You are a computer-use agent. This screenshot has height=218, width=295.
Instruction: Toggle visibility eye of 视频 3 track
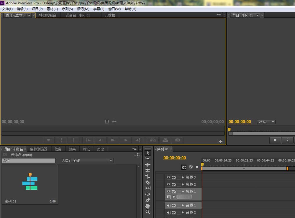click(168, 177)
